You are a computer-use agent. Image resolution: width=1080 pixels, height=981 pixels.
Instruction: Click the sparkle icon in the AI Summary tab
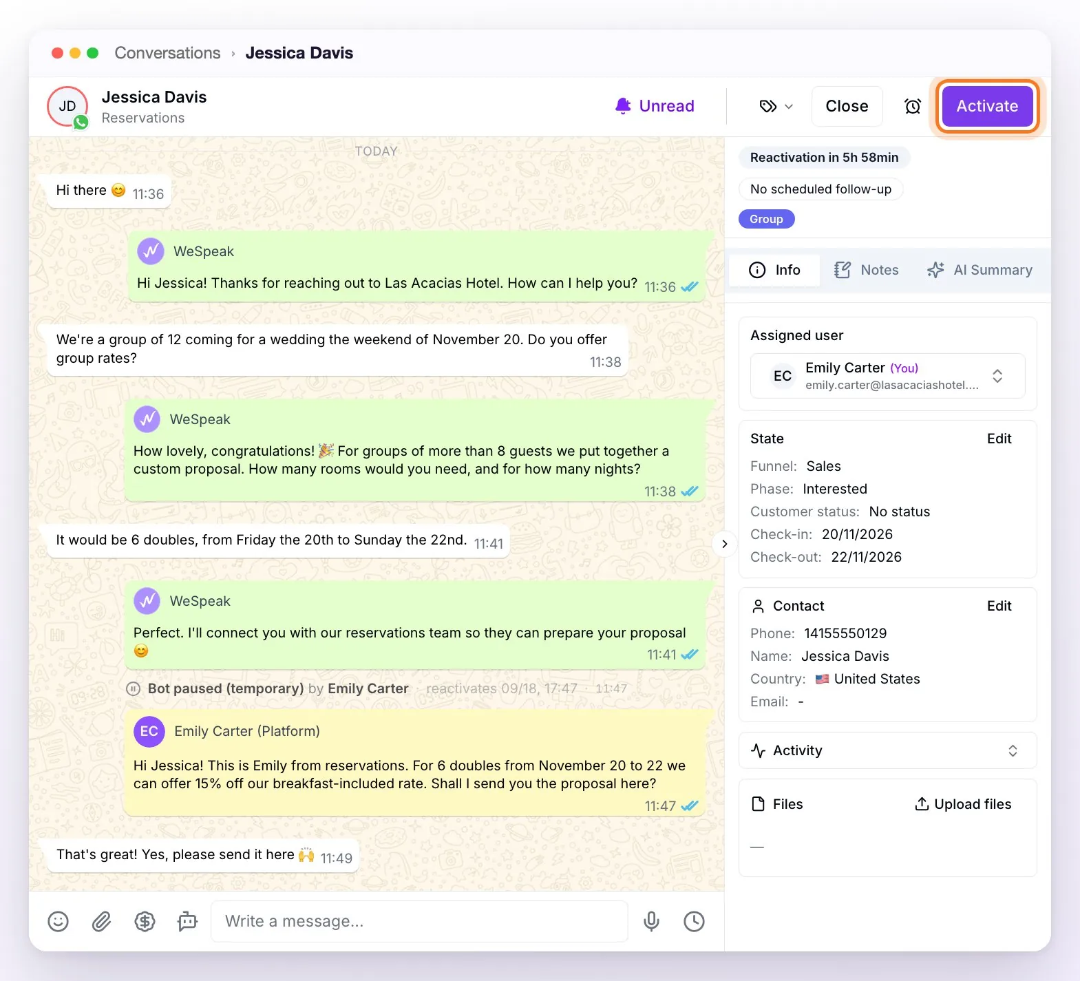(x=935, y=270)
